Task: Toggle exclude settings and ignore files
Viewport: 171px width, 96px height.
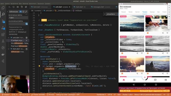Action: click(26, 24)
